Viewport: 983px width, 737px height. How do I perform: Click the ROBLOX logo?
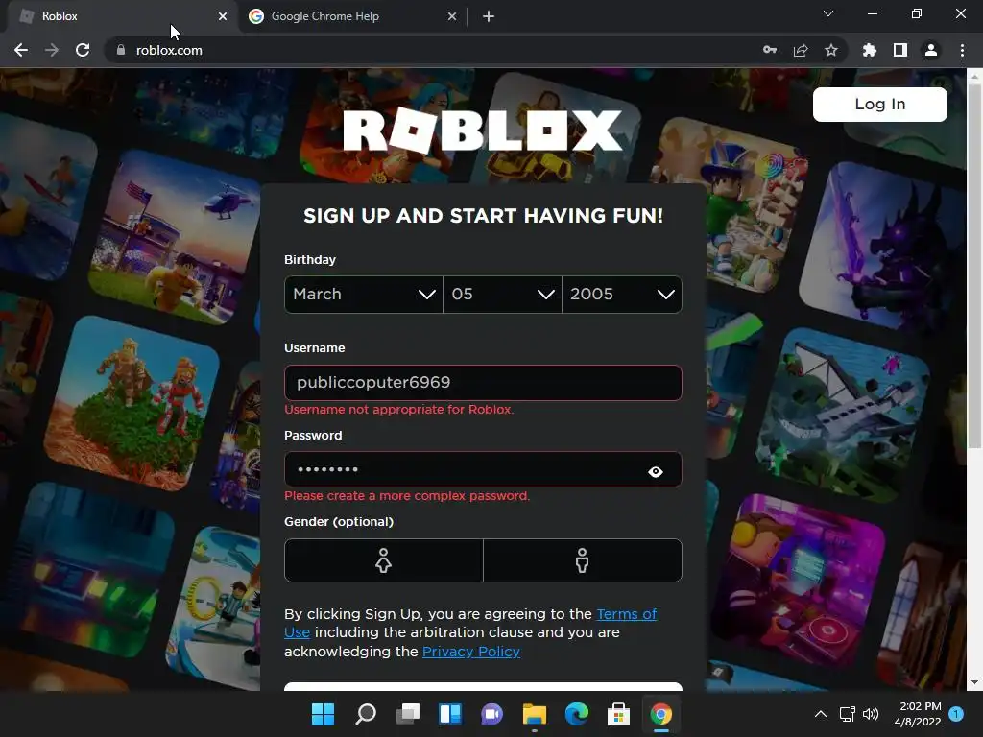tap(483, 131)
